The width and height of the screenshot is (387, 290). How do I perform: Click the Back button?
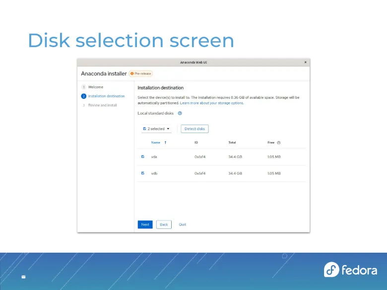164,224
